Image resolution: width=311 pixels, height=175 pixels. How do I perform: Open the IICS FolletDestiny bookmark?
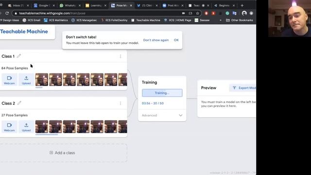[x=114, y=20]
